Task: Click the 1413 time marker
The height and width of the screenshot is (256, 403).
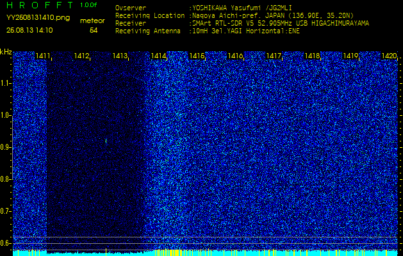Action: click(x=120, y=56)
